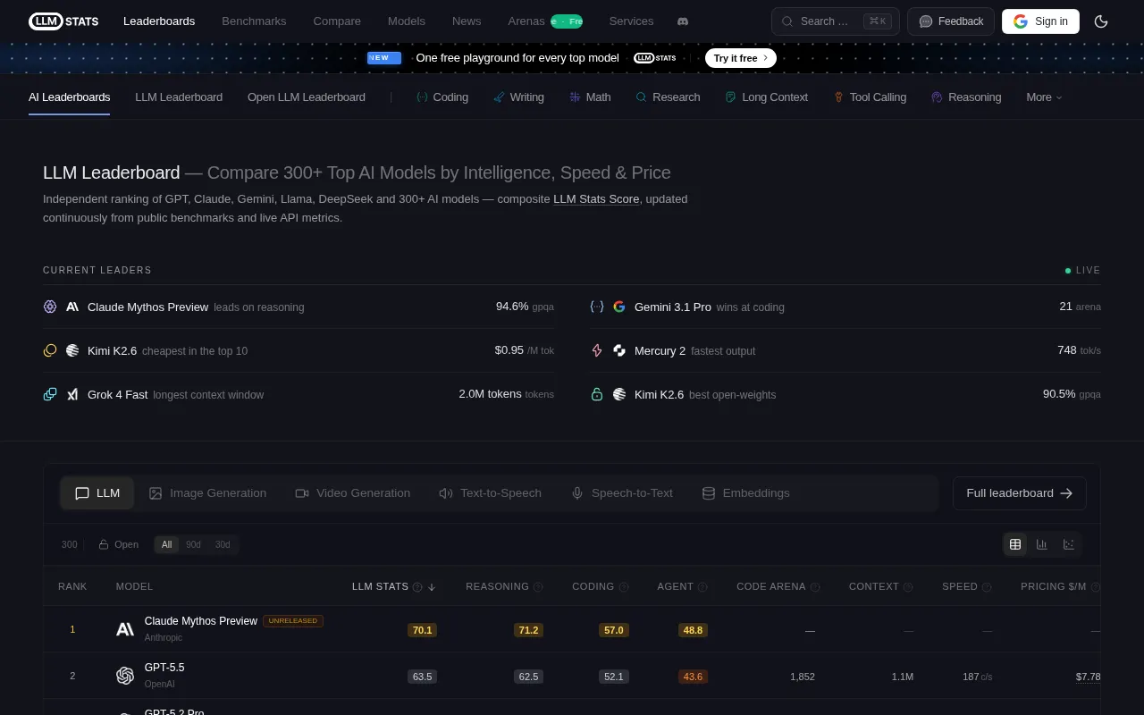Select the LLM Leaderboard tab
Viewport: 1144px width, 715px height.
[179, 97]
